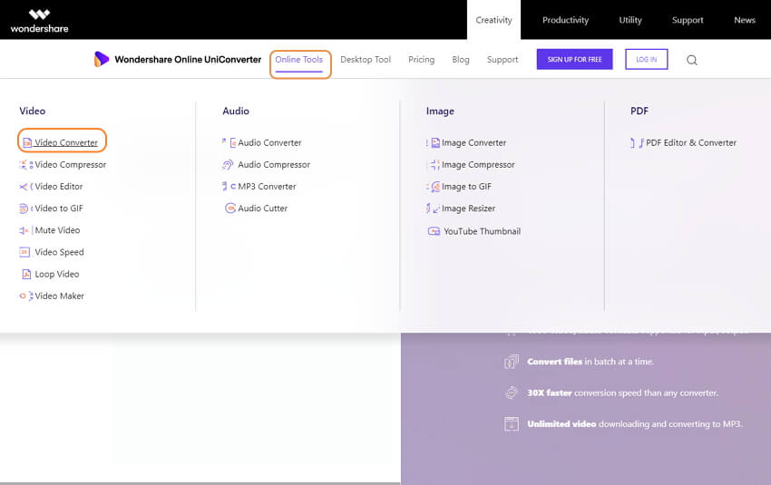
Task: Click the Image Resizer icon
Action: [x=433, y=209]
